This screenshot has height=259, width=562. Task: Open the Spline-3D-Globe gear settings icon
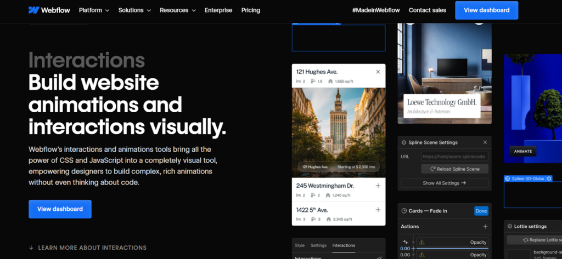[x=549, y=179]
